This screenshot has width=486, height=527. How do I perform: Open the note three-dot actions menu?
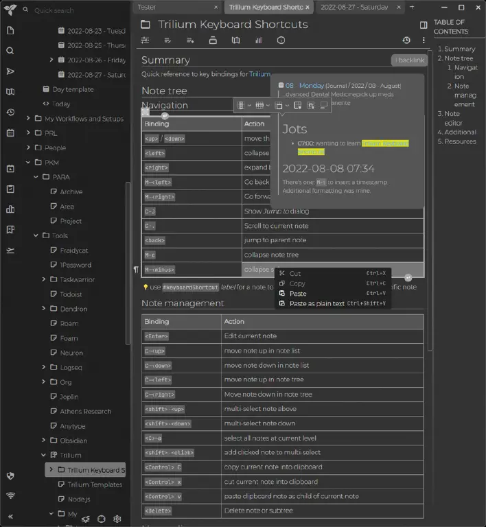pos(424,40)
